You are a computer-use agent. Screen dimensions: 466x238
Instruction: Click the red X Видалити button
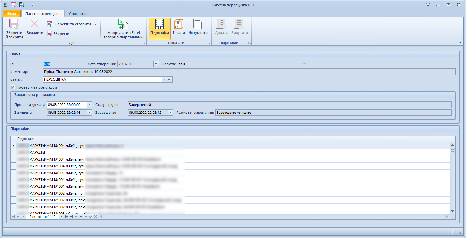point(35,27)
